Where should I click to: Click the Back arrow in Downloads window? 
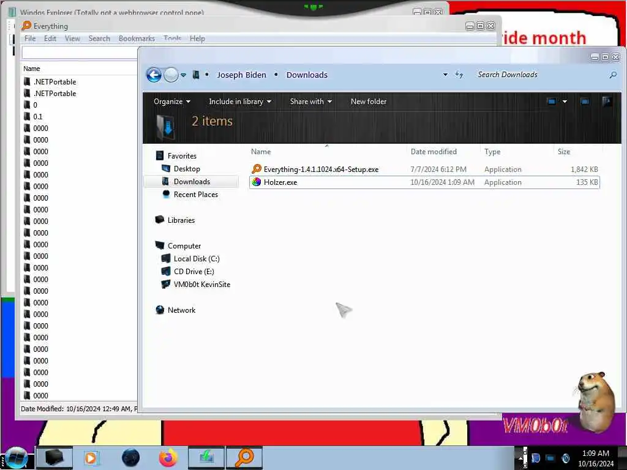[x=154, y=75]
